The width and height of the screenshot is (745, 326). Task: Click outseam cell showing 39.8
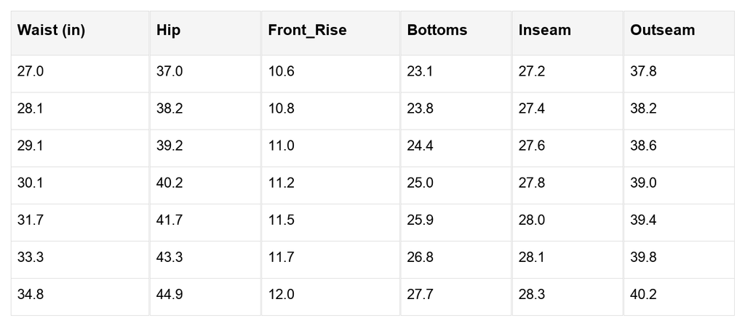click(x=679, y=260)
